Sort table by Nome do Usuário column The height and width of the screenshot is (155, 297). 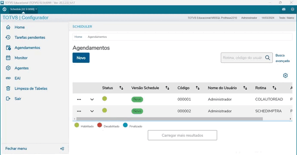tap(245, 88)
